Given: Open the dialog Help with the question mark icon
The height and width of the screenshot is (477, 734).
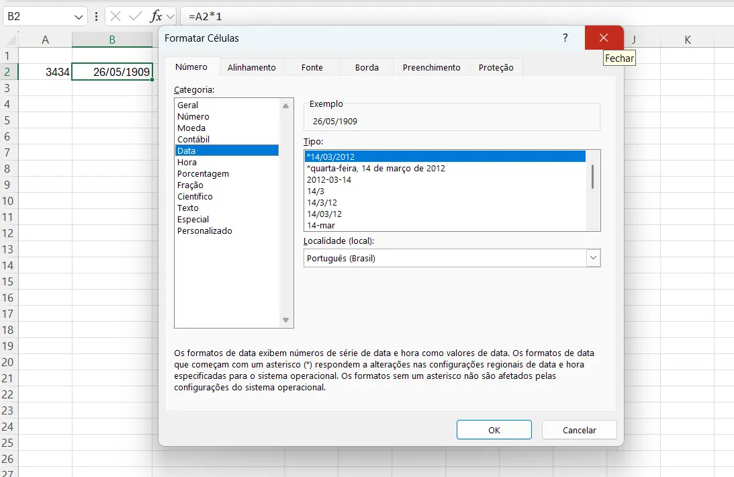Looking at the screenshot, I should coord(565,38).
